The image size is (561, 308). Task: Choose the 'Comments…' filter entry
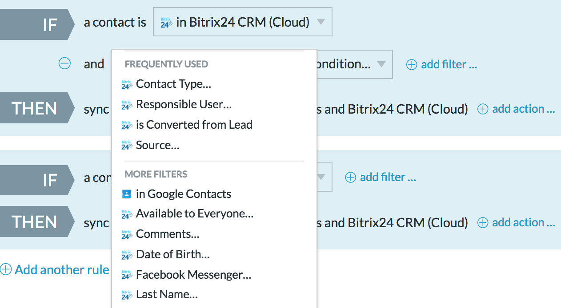click(x=167, y=234)
